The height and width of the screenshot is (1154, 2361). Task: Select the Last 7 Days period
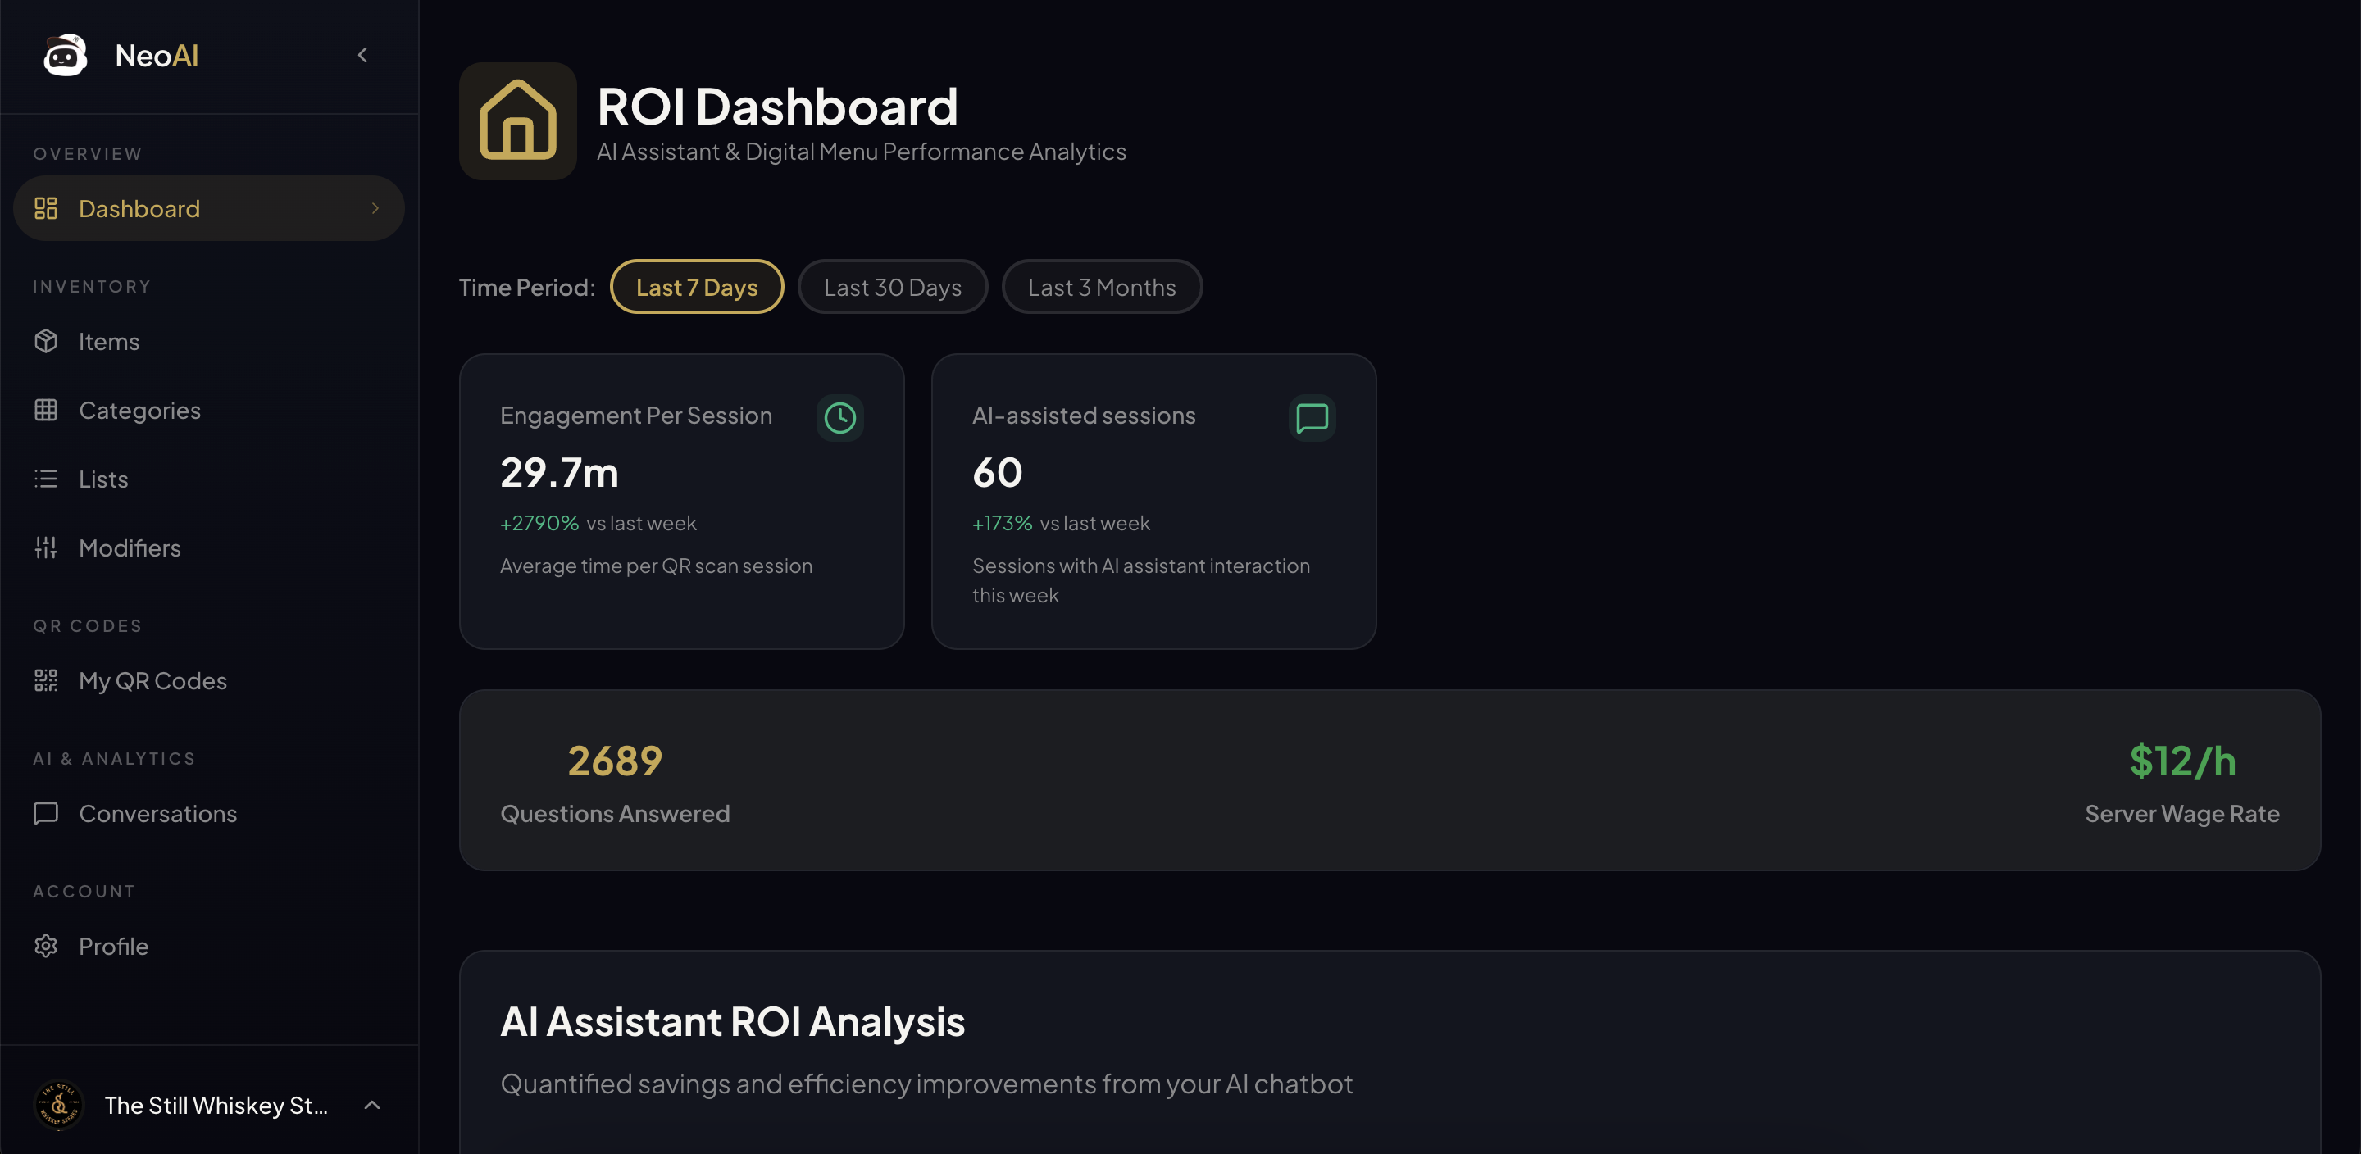point(697,287)
